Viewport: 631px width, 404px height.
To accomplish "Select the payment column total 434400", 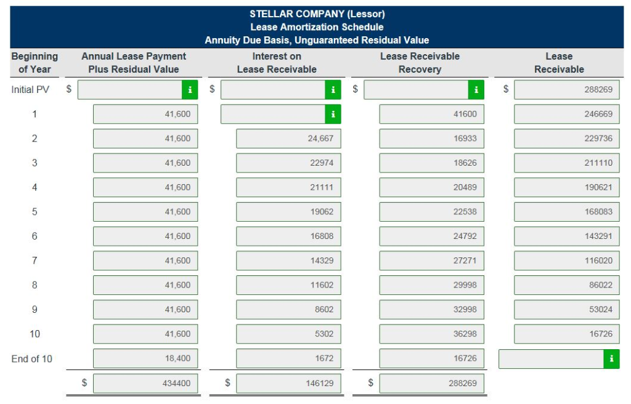I will point(145,382).
